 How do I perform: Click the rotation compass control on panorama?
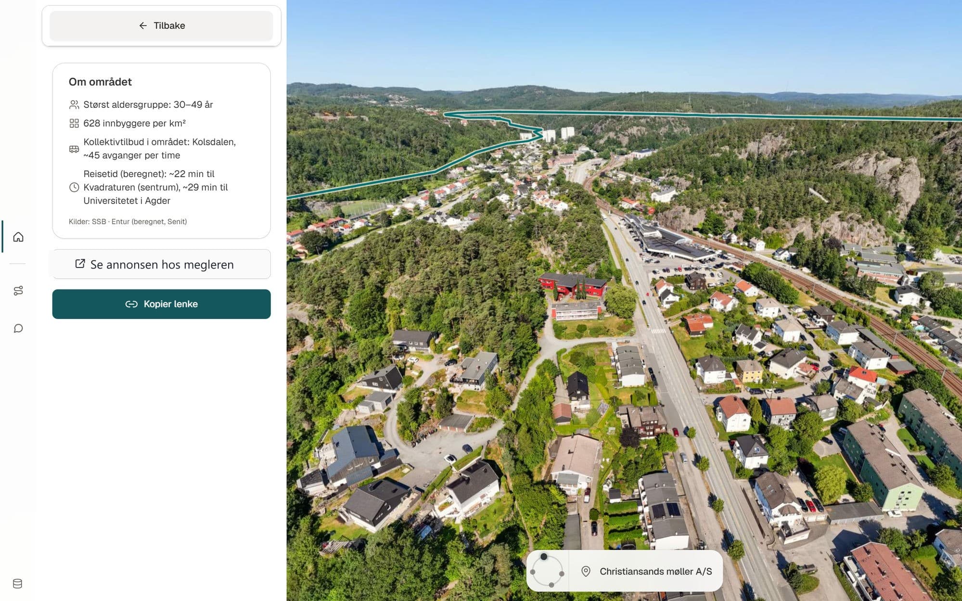pyautogui.click(x=547, y=571)
